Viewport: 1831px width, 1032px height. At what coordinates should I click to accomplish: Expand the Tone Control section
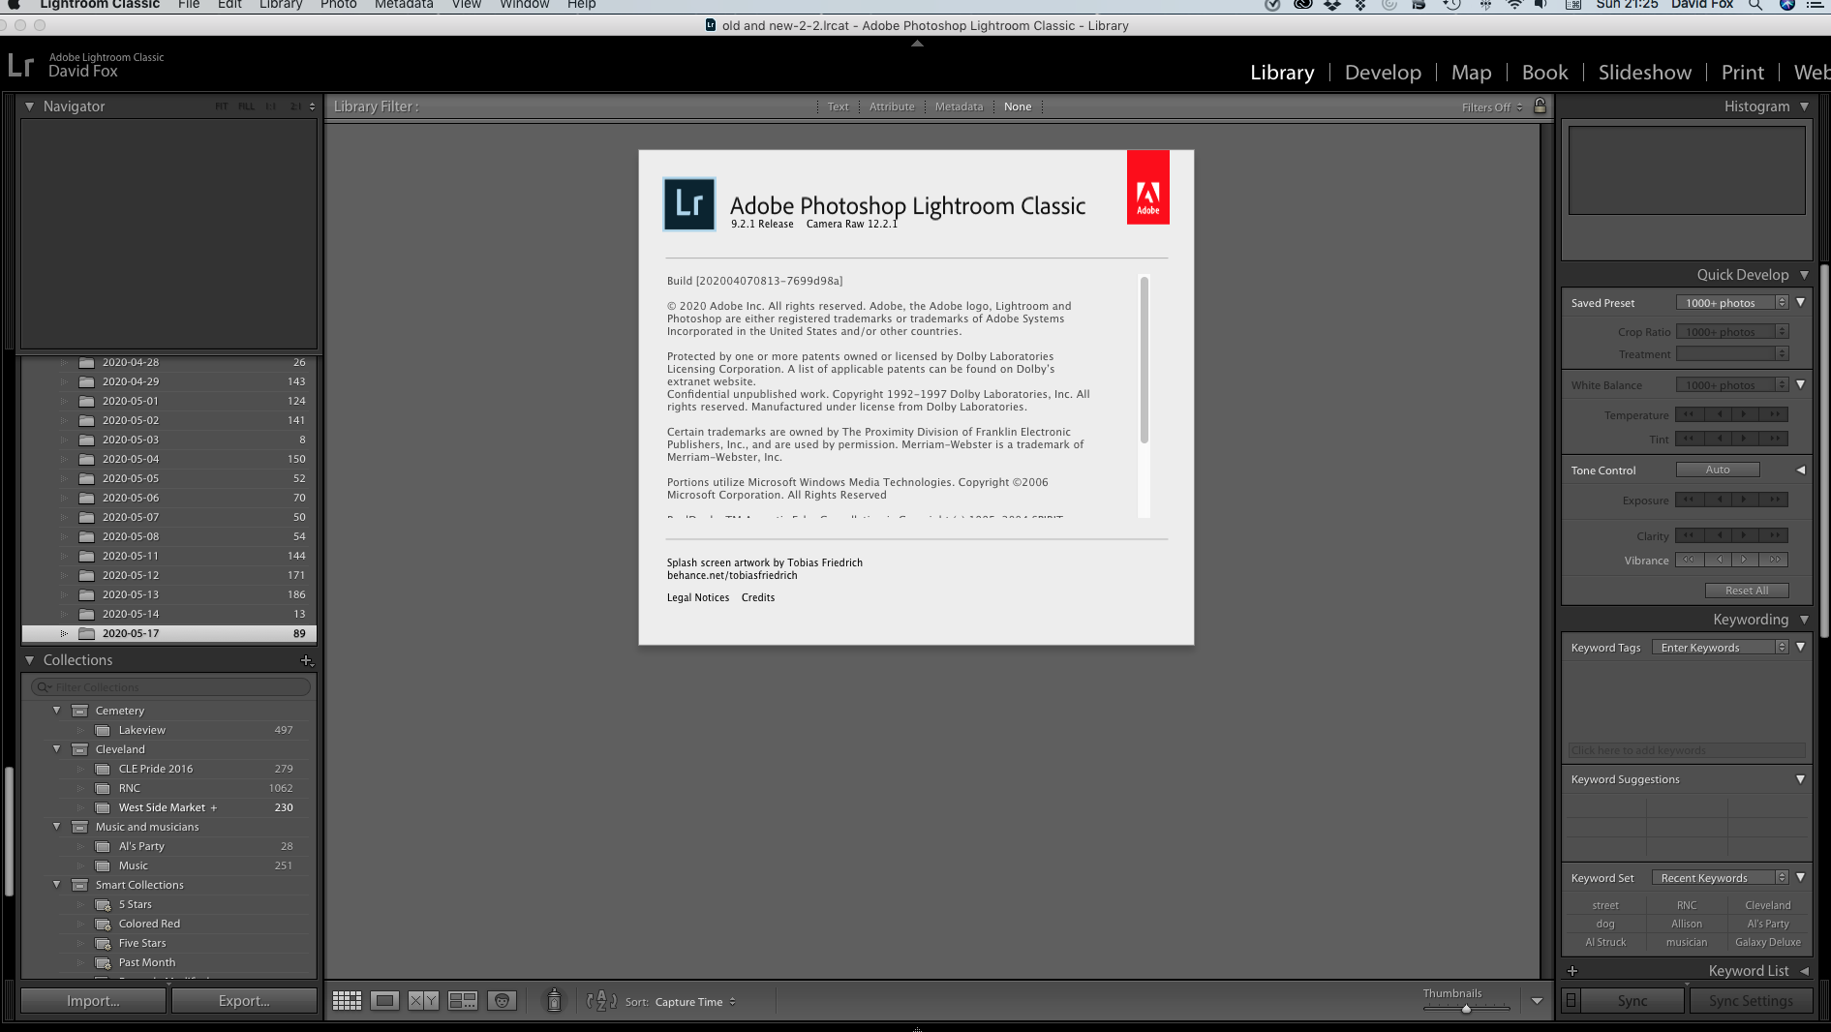pos(1801,470)
